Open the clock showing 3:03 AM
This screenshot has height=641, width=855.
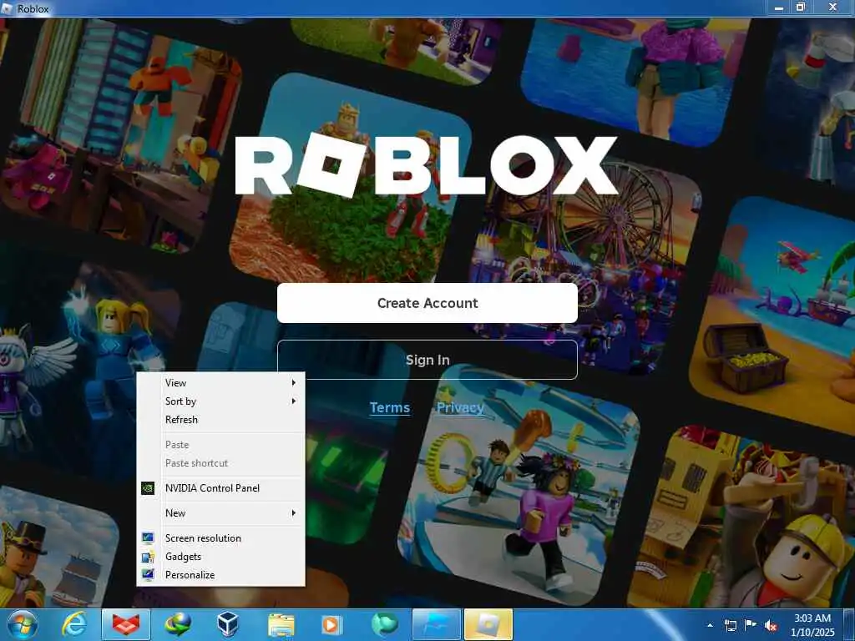point(812,625)
